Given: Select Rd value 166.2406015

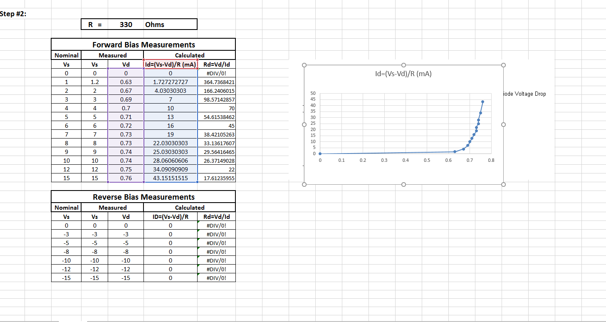Looking at the screenshot, I should [x=216, y=91].
